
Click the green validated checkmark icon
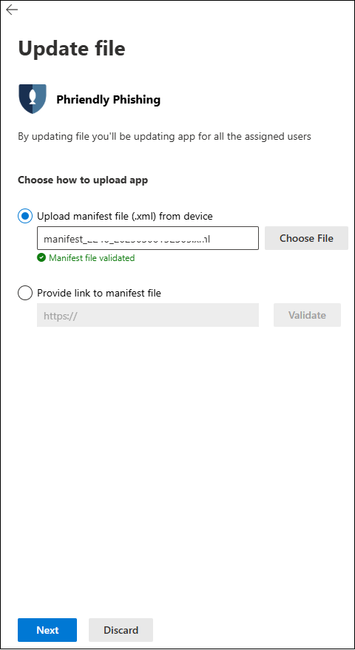(41, 258)
